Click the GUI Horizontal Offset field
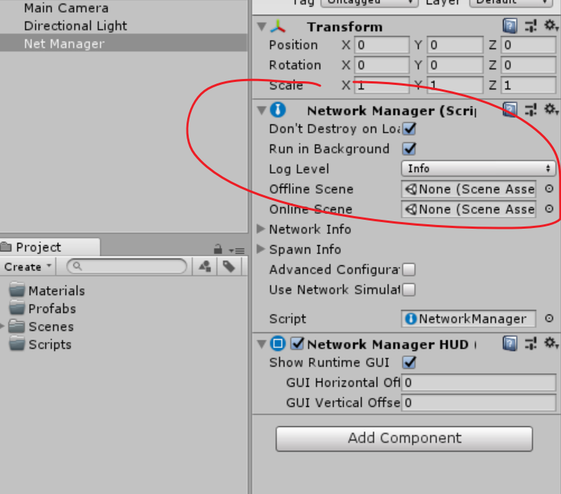The height and width of the screenshot is (494, 561). coord(479,382)
